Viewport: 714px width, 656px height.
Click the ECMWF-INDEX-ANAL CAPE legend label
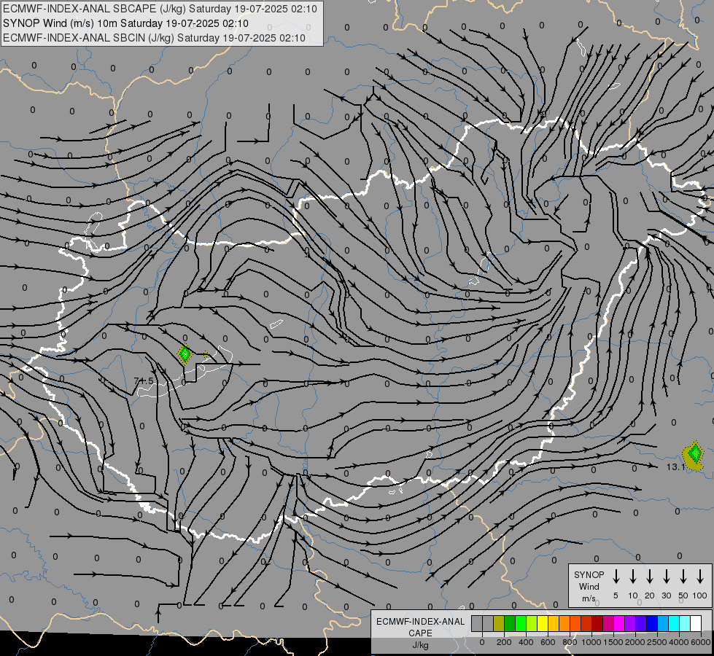point(420,628)
